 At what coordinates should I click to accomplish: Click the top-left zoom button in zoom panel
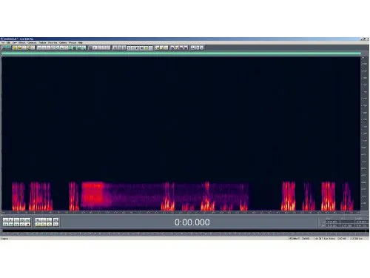pos(38,219)
